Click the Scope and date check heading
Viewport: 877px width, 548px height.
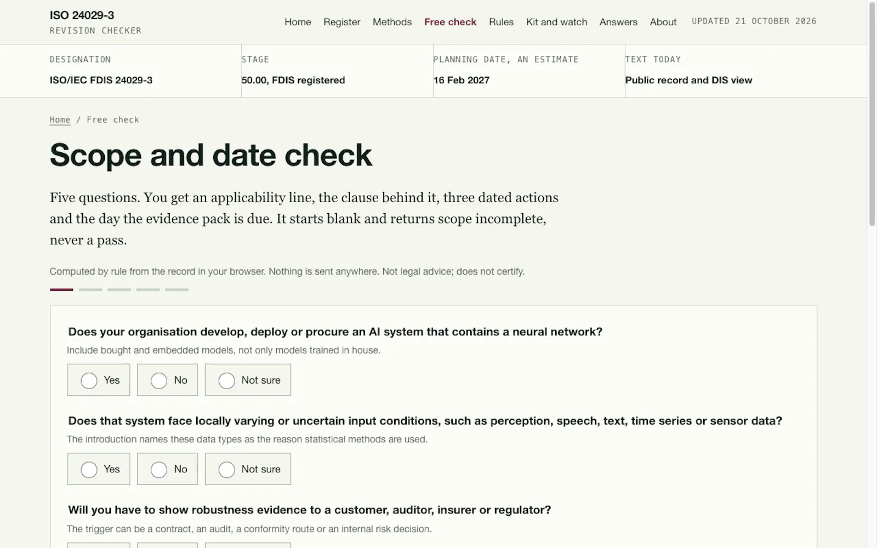point(211,155)
